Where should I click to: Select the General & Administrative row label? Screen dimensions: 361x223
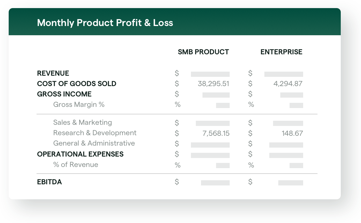(94, 143)
